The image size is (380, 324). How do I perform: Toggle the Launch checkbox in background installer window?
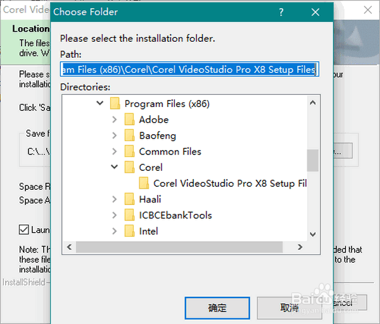tap(24, 230)
